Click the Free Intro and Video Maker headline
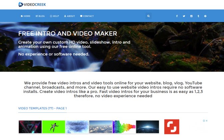Viewport: 224px width, 140px height. click(x=68, y=34)
